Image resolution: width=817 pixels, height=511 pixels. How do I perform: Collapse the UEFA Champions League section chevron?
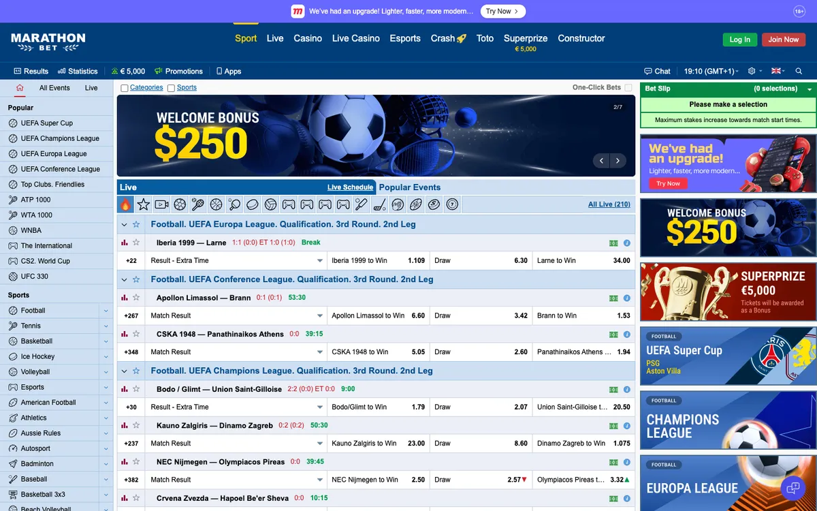tap(124, 371)
